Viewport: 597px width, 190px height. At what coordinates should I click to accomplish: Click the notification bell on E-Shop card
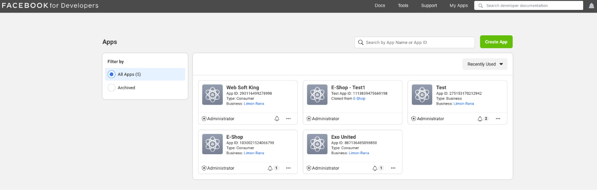coord(270,168)
